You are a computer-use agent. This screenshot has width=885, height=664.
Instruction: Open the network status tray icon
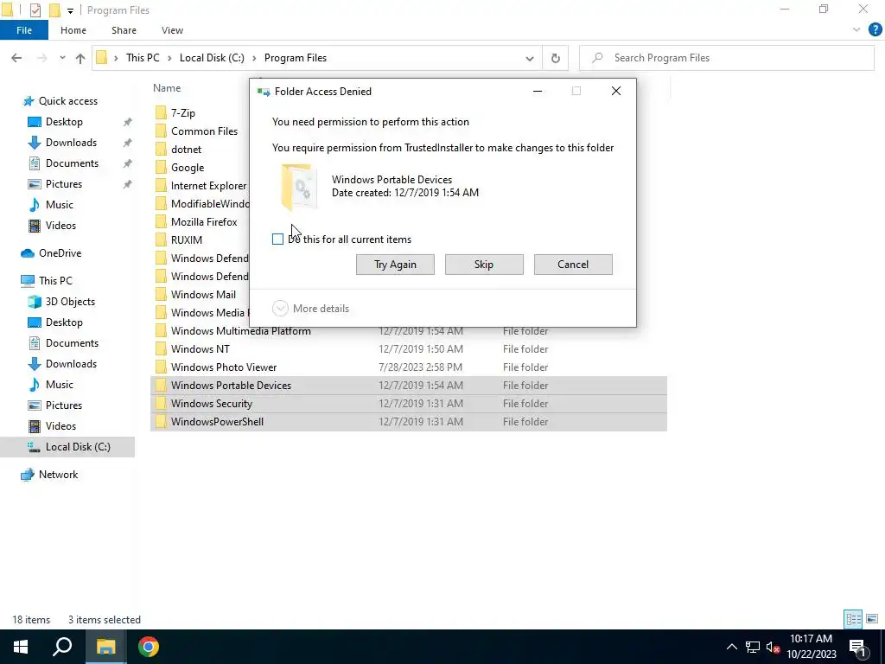pos(753,647)
